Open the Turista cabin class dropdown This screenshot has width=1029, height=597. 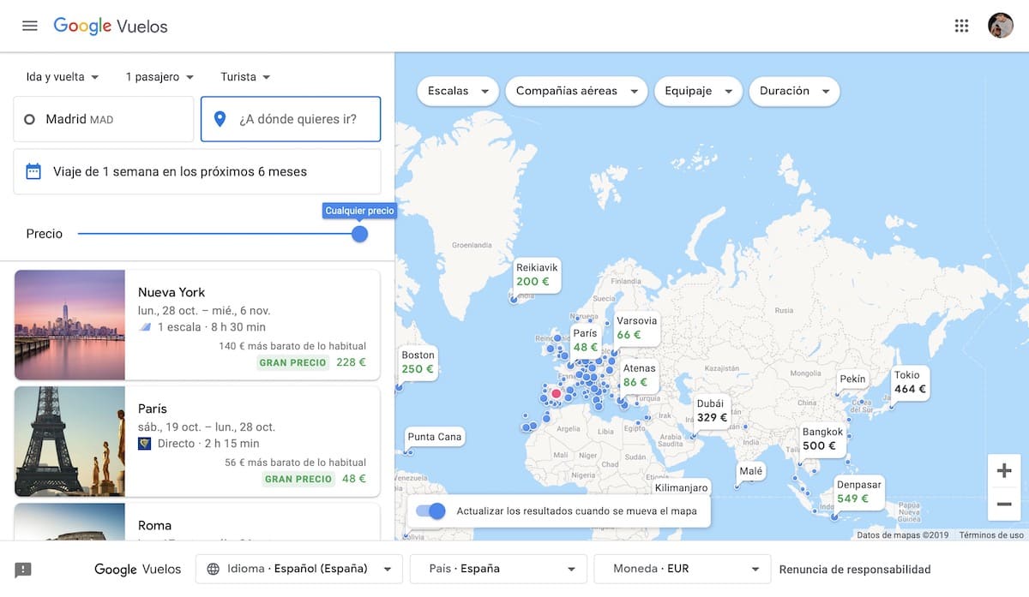coord(245,77)
